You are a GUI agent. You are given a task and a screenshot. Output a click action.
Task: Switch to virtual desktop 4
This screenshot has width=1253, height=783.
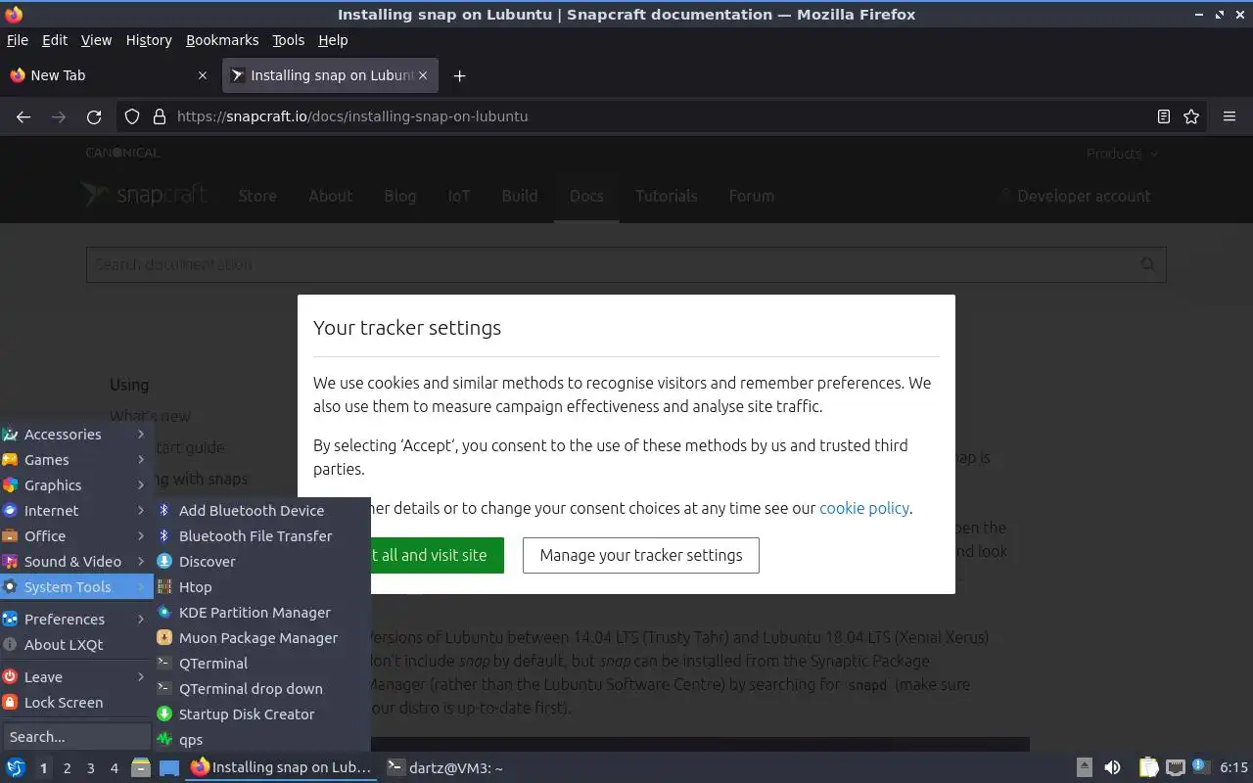[114, 768]
